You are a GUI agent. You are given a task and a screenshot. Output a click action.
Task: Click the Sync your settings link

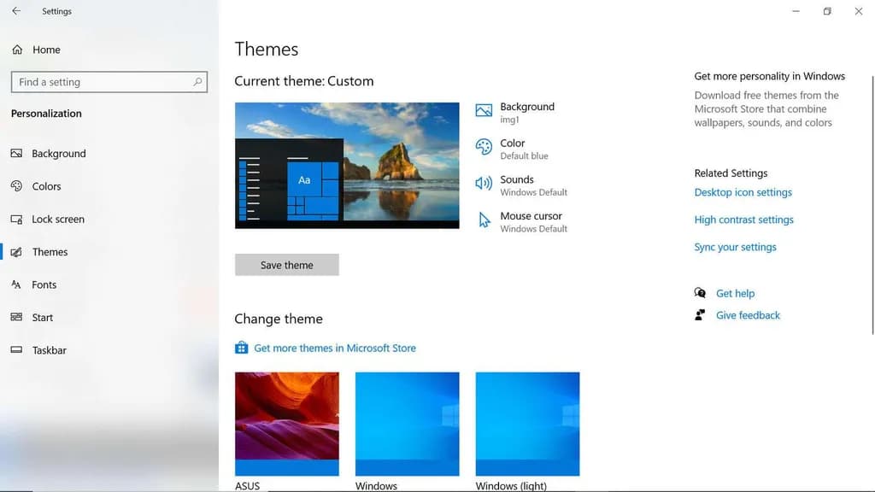735,247
